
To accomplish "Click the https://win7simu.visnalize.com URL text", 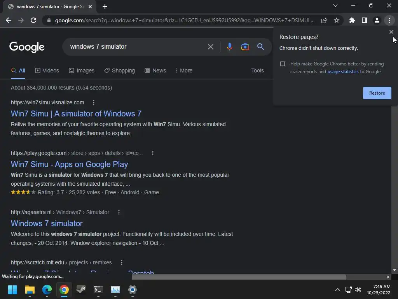I will pos(47,102).
